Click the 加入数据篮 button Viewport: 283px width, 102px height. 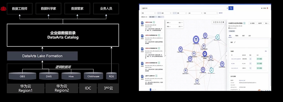252,23
